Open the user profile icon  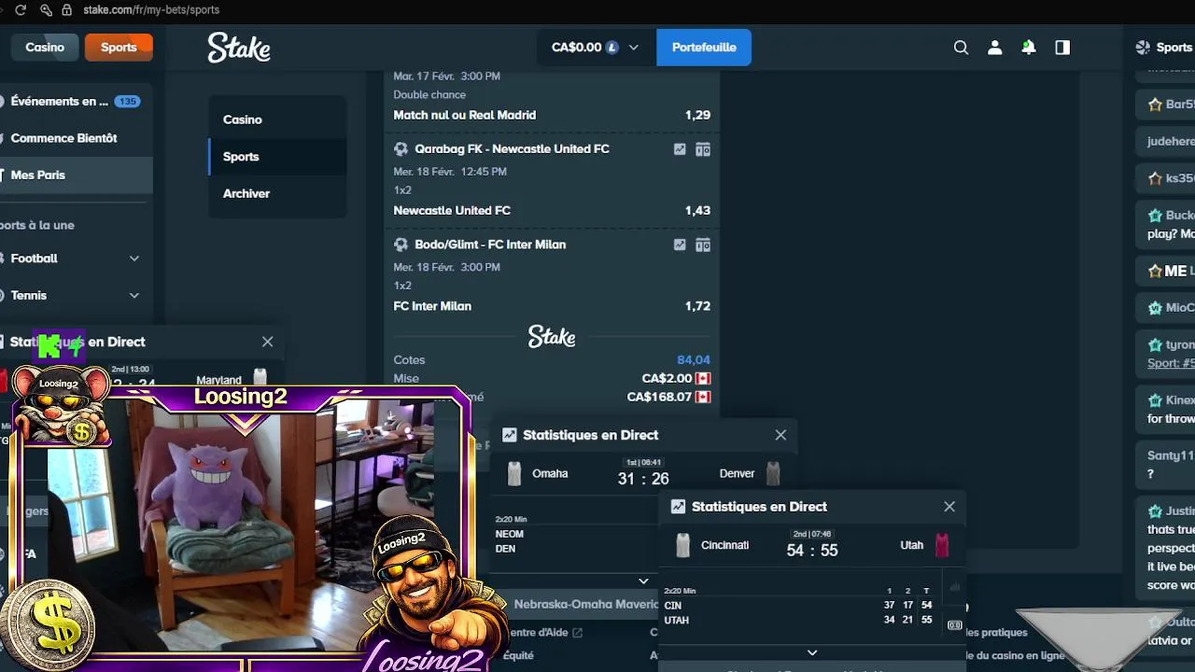point(995,48)
